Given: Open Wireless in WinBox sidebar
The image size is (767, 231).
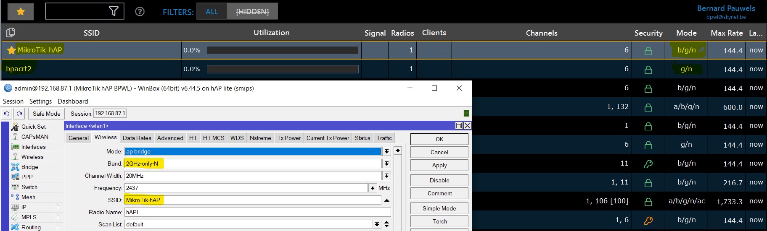Looking at the screenshot, I should point(32,157).
